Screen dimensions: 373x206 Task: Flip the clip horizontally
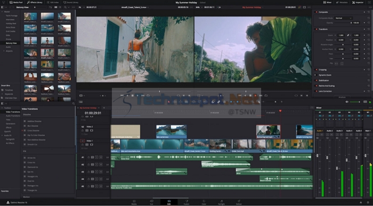pos(336,63)
